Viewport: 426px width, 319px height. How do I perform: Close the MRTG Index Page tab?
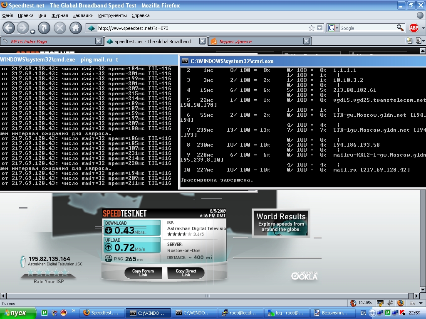[98, 41]
